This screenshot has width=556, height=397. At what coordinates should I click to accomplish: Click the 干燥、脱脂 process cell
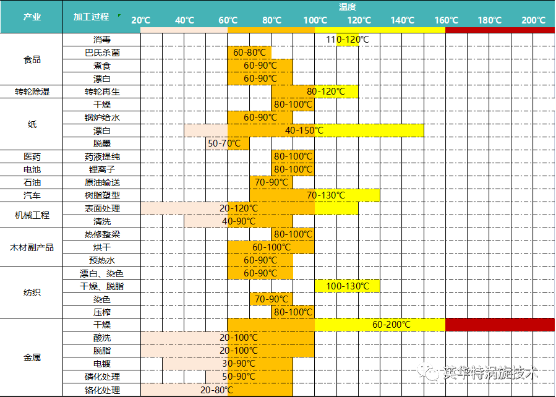point(102,286)
